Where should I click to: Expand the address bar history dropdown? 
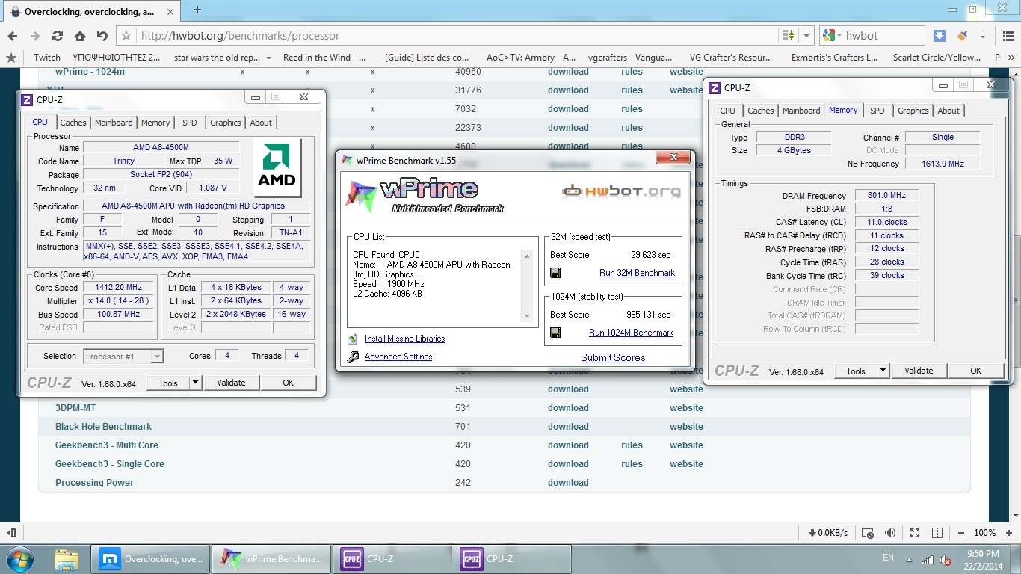pos(806,36)
